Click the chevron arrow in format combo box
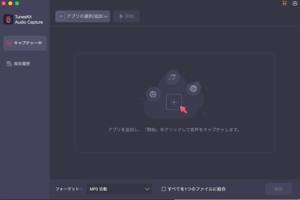 [147, 189]
